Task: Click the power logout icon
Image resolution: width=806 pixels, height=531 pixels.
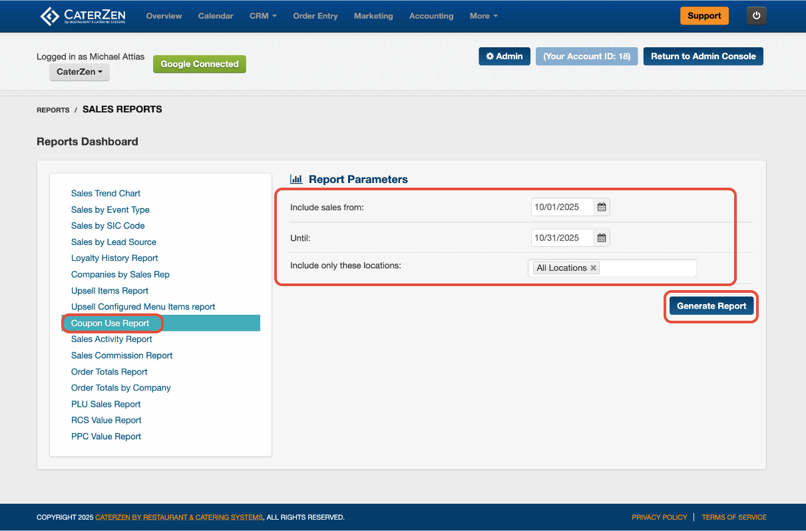Action: click(757, 16)
